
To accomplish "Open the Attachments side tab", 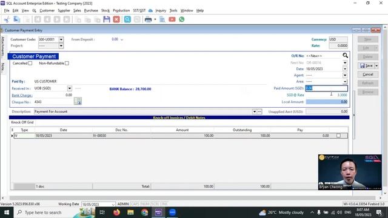I will click(2, 47).
